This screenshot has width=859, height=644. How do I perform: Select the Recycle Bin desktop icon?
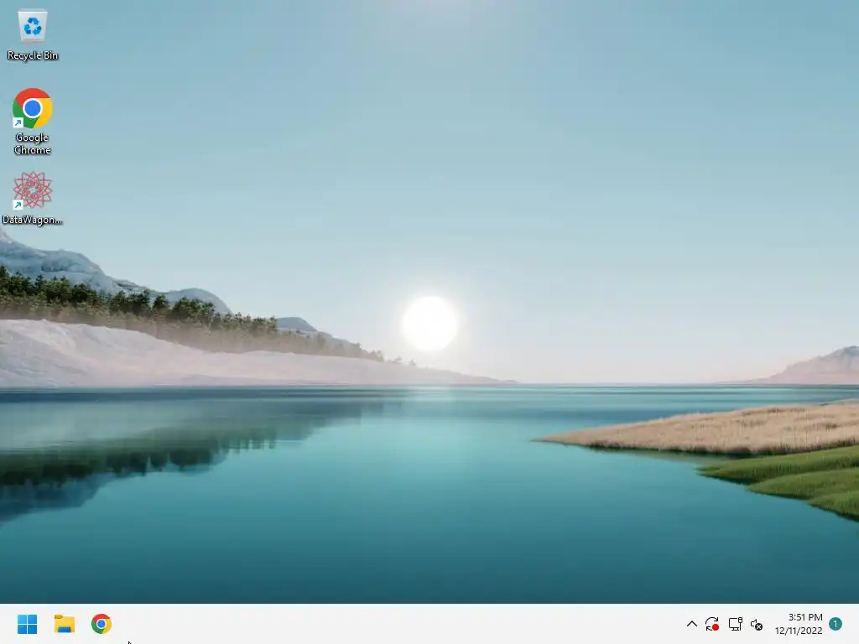pos(33,34)
